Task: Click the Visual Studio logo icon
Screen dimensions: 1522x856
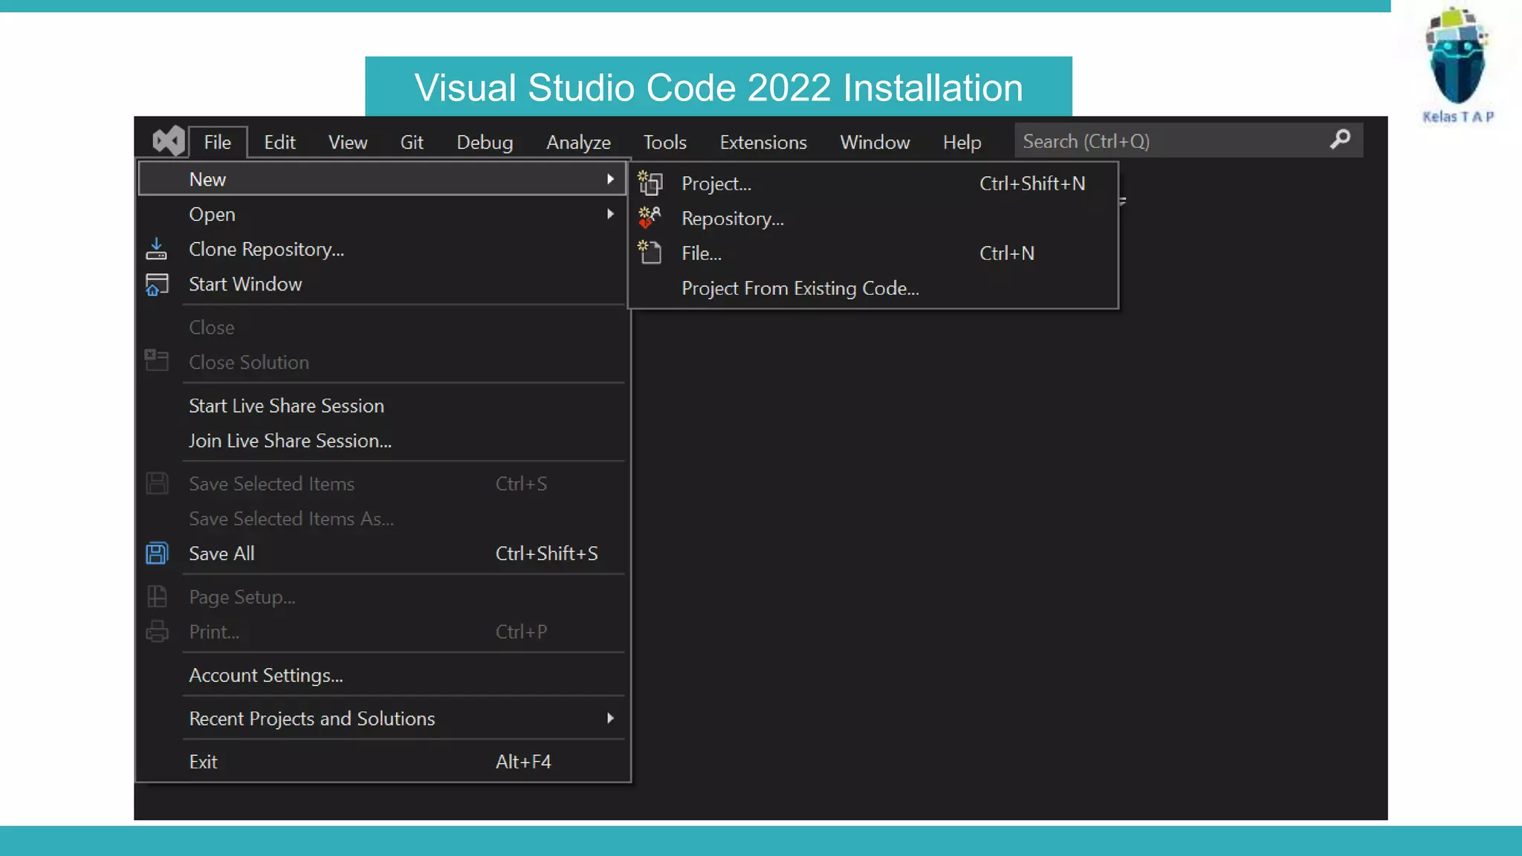Action: pos(168,140)
